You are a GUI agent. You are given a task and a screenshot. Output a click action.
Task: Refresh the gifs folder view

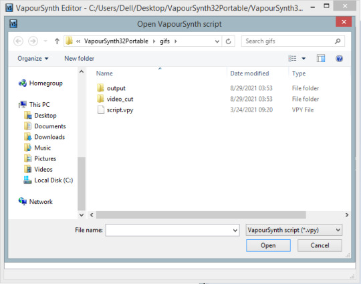[228, 41]
